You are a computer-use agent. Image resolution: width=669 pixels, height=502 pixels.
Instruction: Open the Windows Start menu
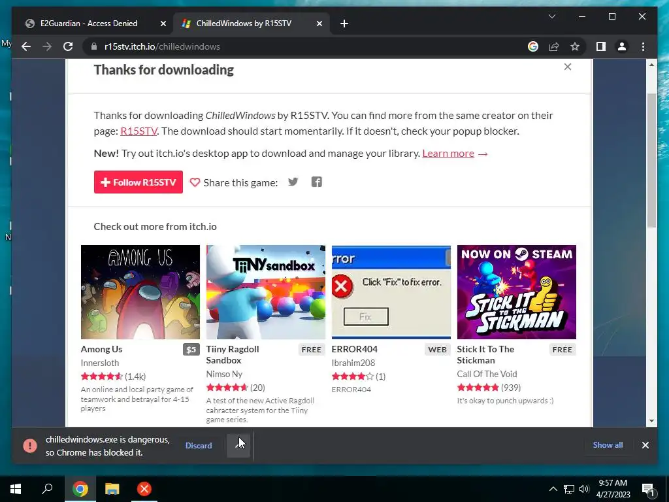[x=16, y=489]
